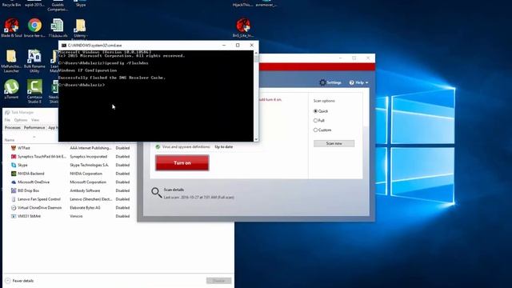Click the Microsoft OneDrive cloud icon
Image resolution: width=512 pixels, height=288 pixels.
tap(14, 182)
